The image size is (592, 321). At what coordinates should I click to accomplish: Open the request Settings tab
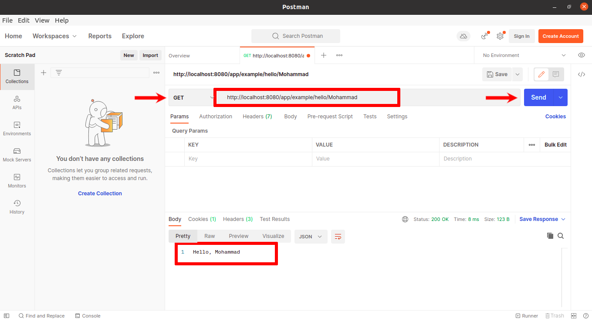[397, 117]
